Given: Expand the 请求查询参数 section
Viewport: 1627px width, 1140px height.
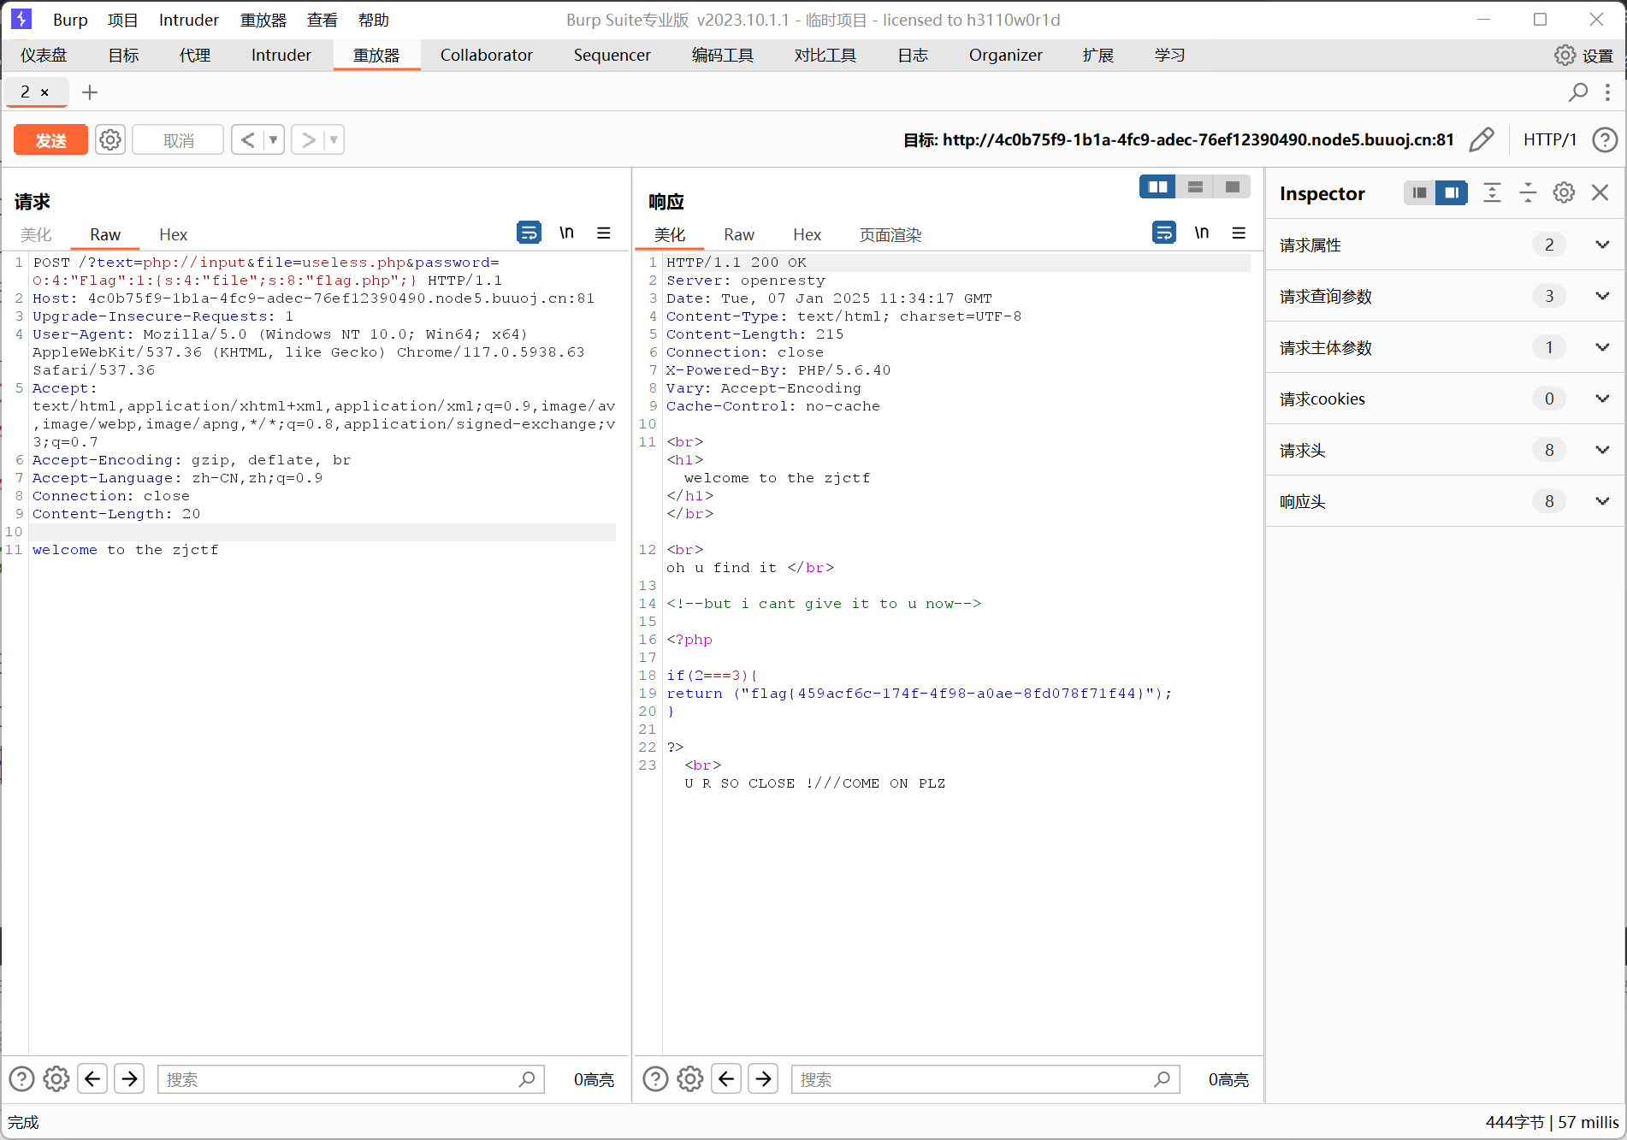Looking at the screenshot, I should click(x=1602, y=296).
